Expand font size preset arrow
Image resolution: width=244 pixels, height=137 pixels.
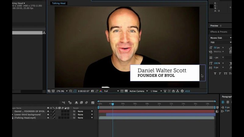(x=223, y=47)
